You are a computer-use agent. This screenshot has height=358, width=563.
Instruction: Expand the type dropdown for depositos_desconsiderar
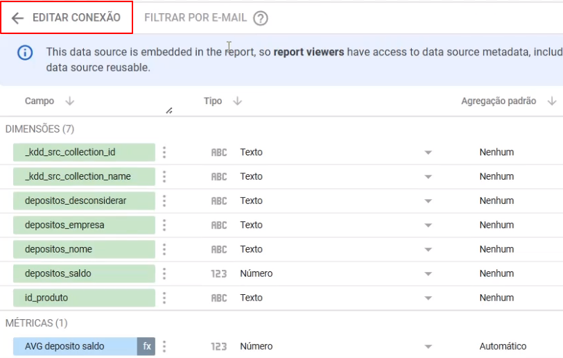428,201
